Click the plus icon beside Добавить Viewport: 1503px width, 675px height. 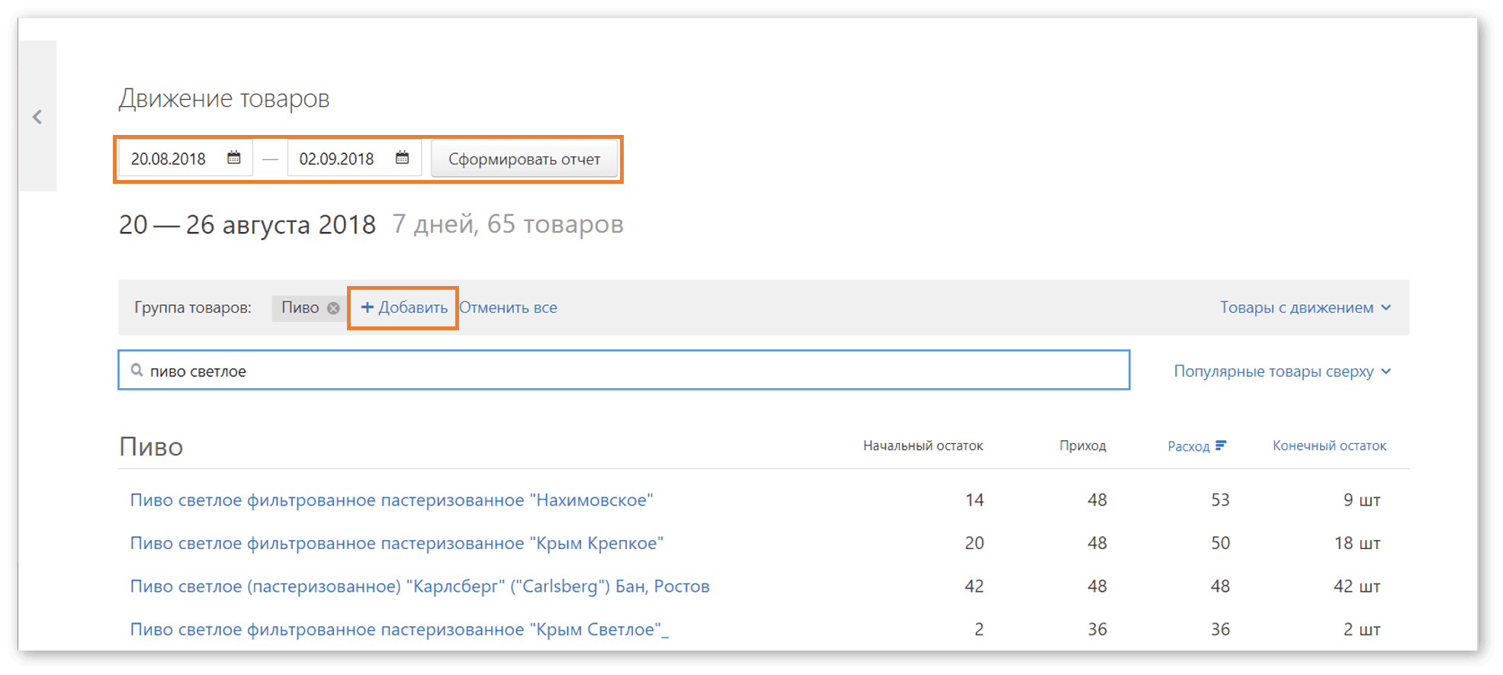(367, 307)
